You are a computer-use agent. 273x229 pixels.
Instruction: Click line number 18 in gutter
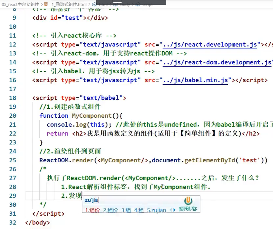click(12, 98)
